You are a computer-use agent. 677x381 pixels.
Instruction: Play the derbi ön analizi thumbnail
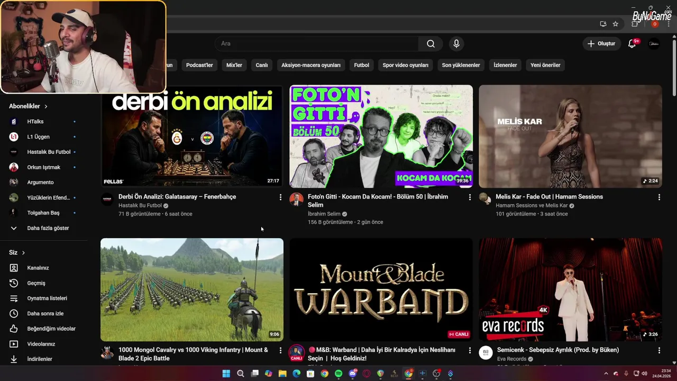click(192, 136)
